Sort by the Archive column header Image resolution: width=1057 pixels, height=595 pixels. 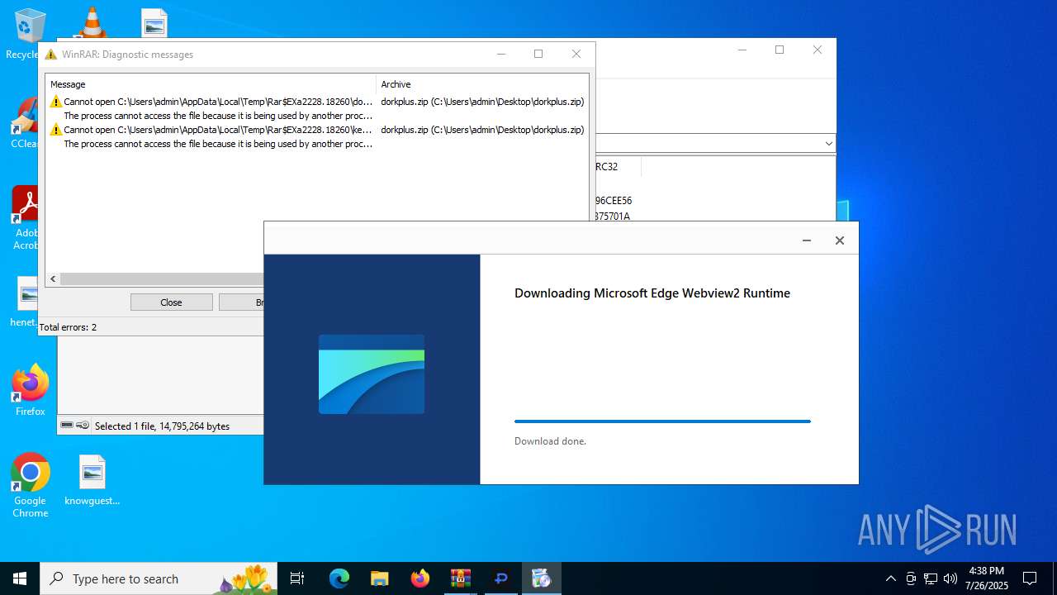tap(482, 84)
